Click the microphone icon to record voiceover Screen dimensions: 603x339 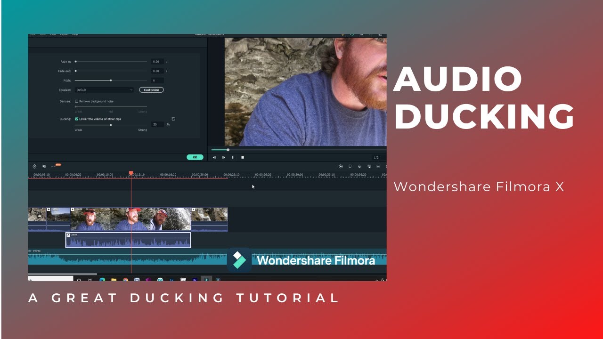click(x=360, y=166)
